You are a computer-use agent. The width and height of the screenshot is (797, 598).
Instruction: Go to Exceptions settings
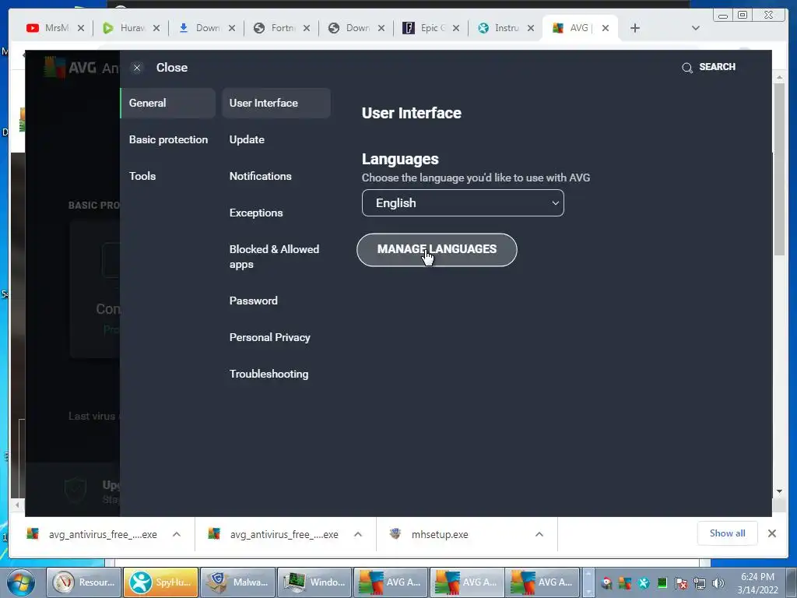coord(255,213)
